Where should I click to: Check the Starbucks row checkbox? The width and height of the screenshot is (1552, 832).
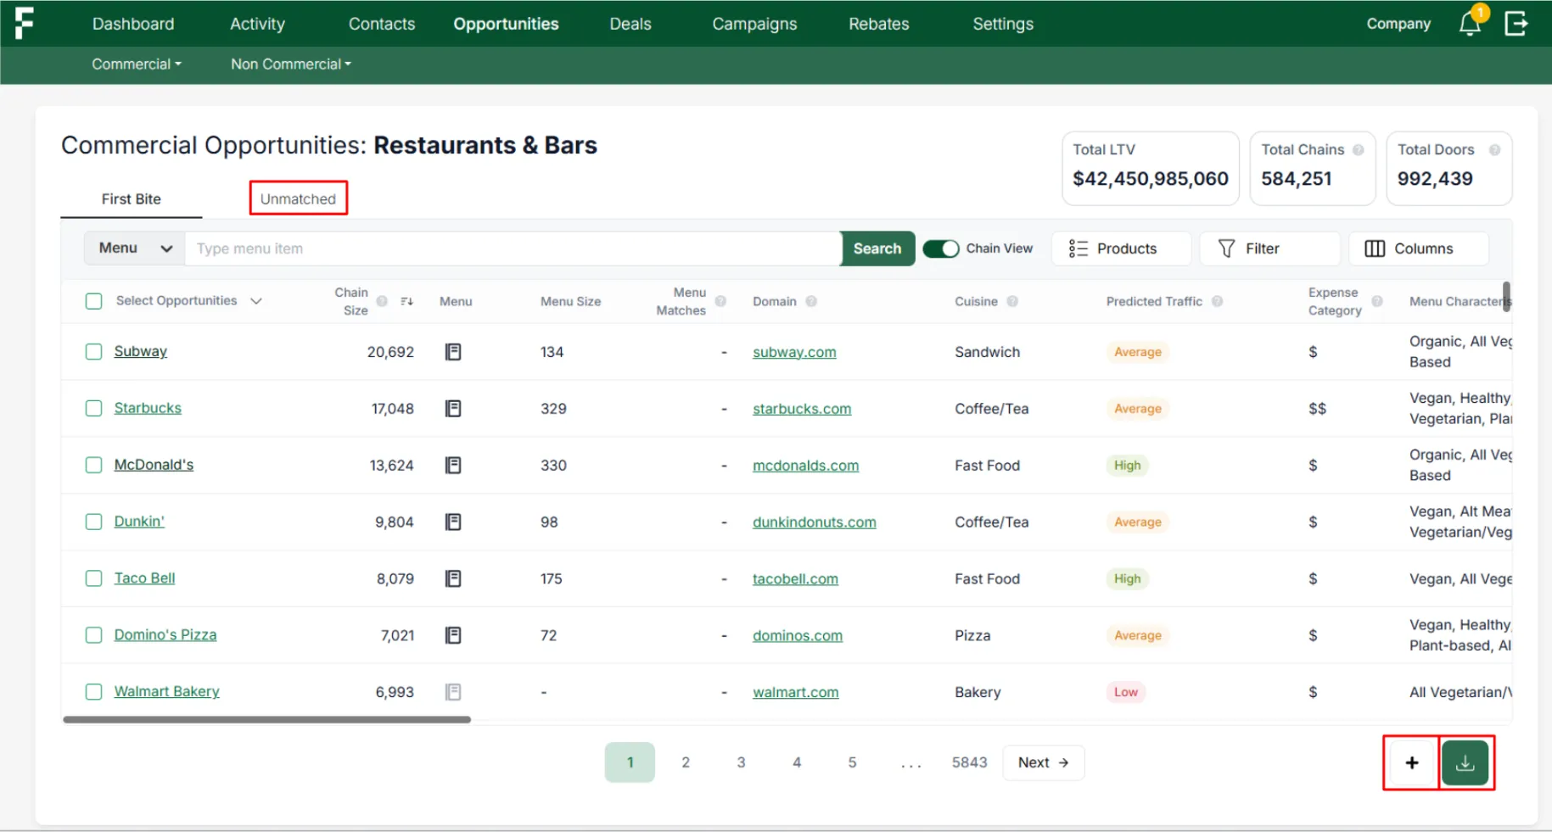click(x=94, y=409)
